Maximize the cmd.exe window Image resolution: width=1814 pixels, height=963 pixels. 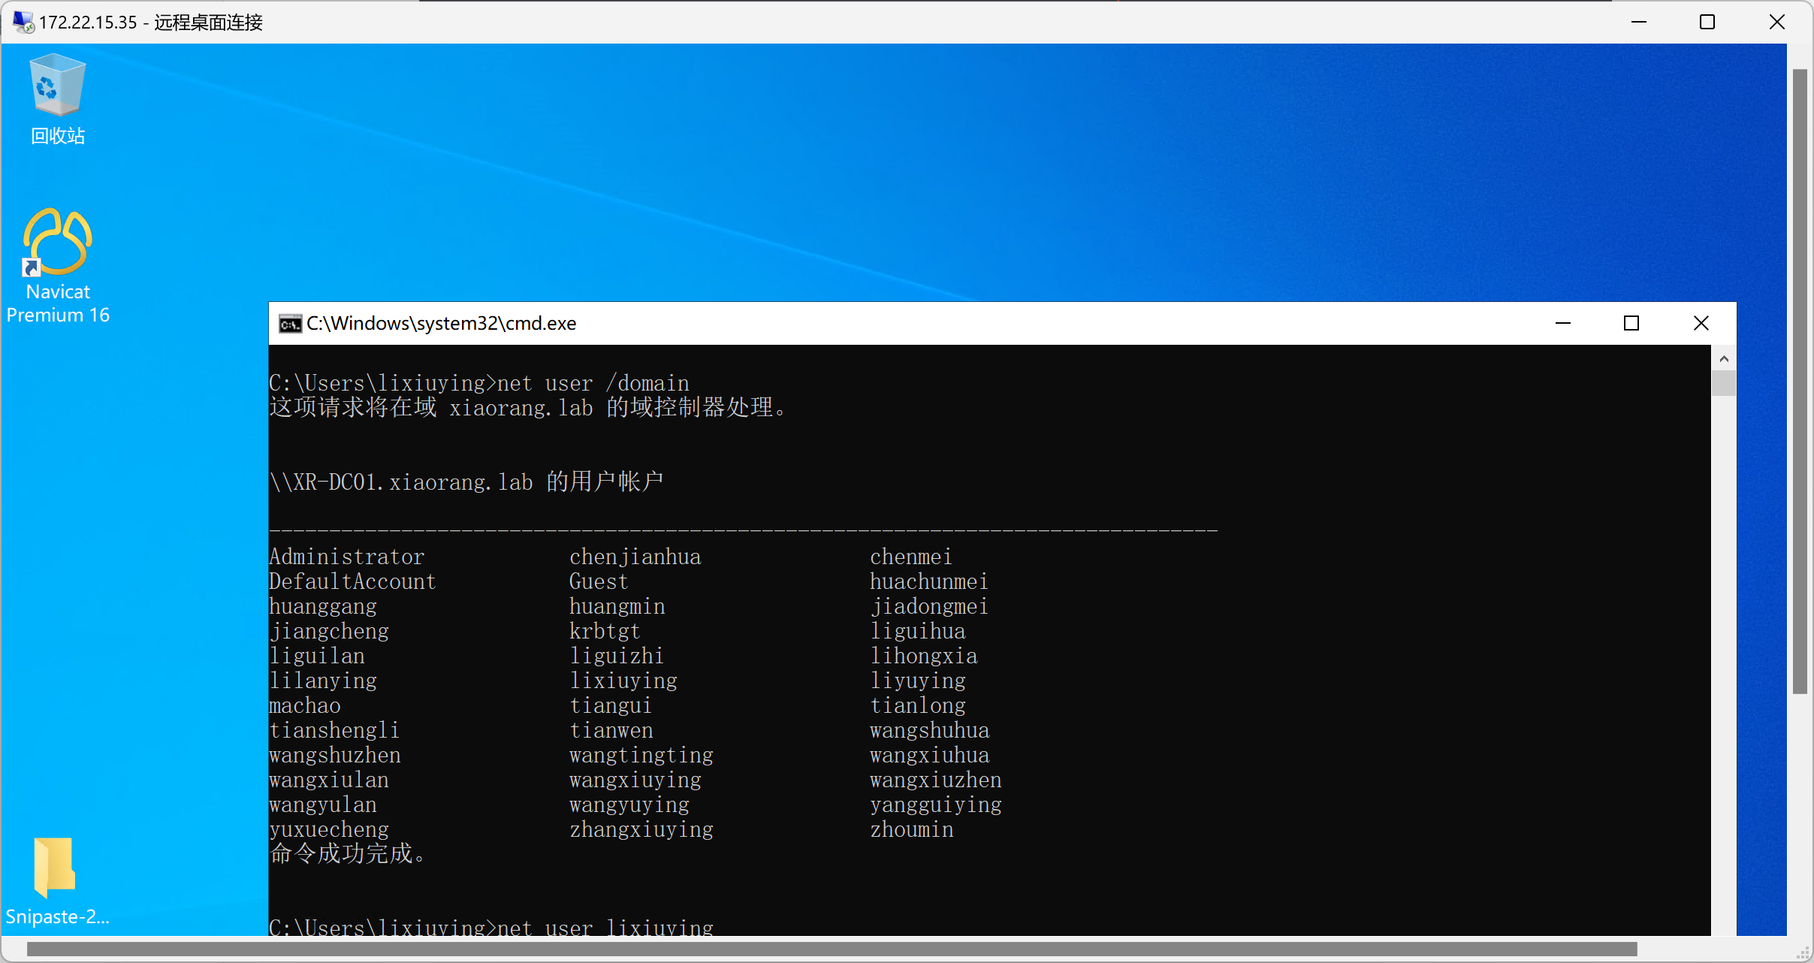(1631, 324)
